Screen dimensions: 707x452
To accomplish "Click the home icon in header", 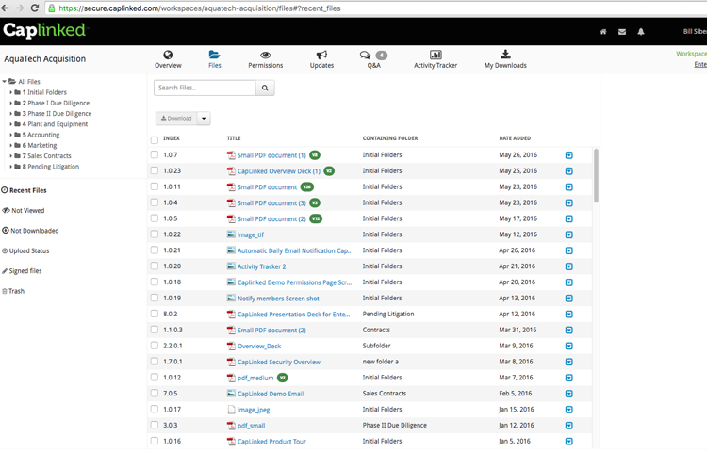I will [603, 32].
